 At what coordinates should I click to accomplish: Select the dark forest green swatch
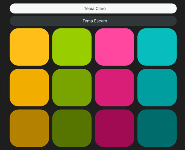point(72,128)
